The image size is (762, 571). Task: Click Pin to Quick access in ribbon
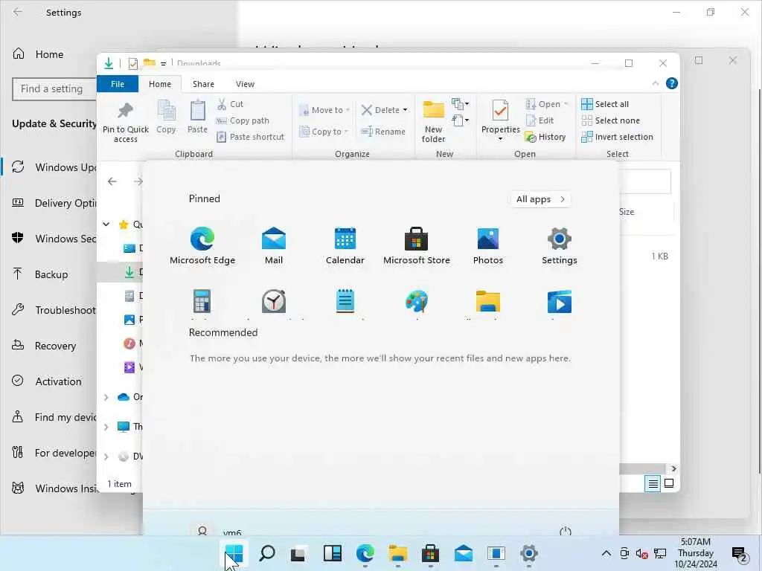click(x=125, y=122)
